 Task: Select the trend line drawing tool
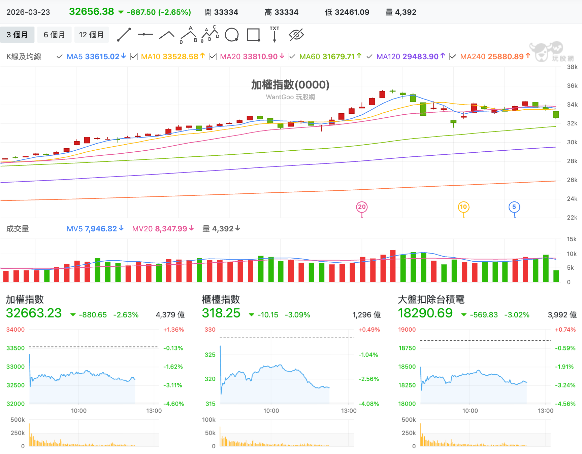click(124, 35)
